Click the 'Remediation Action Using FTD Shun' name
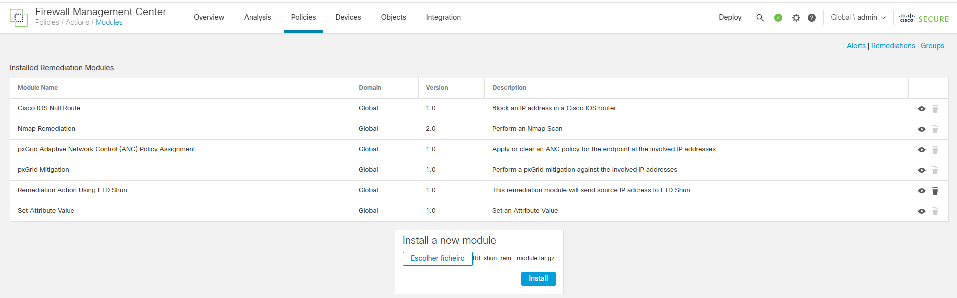 click(x=72, y=190)
